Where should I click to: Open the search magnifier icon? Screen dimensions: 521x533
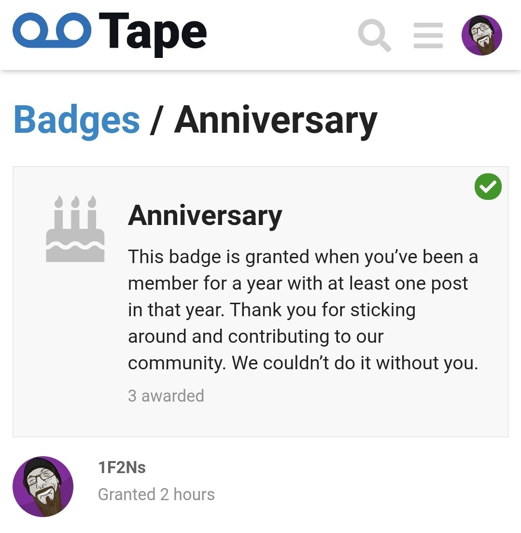(374, 36)
